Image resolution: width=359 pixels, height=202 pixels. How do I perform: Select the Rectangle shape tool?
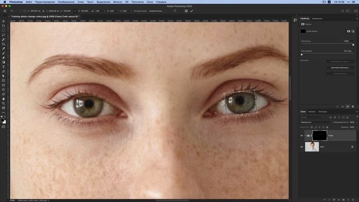3,80
